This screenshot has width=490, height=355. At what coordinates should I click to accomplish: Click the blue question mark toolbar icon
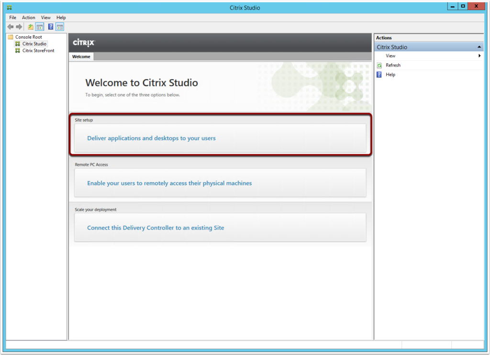(x=51, y=27)
